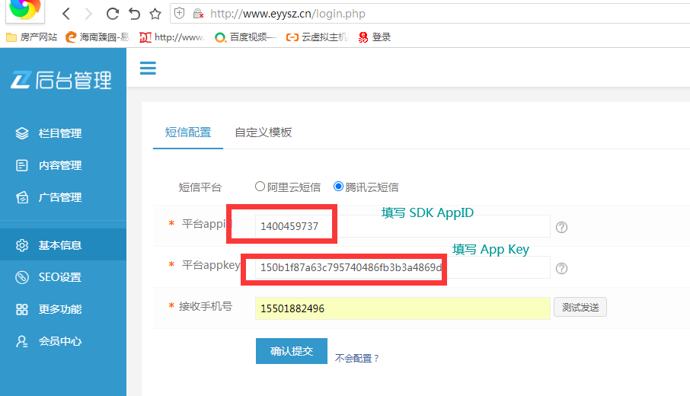The width and height of the screenshot is (690, 396).
Task: Click the 接收手机号 input field
Action: point(403,308)
